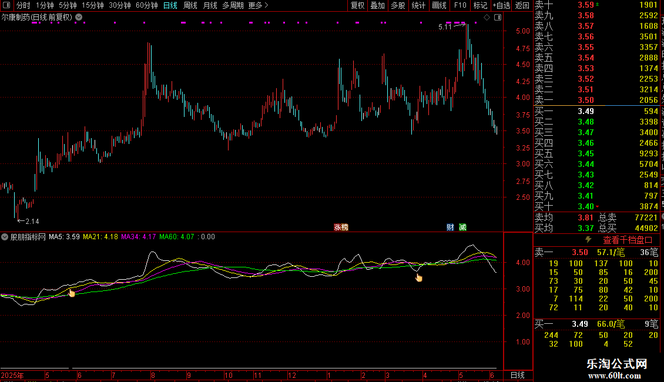The width and height of the screenshot is (664, 382).
Task: Open the 复权 adjustment option
Action: pos(357,5)
